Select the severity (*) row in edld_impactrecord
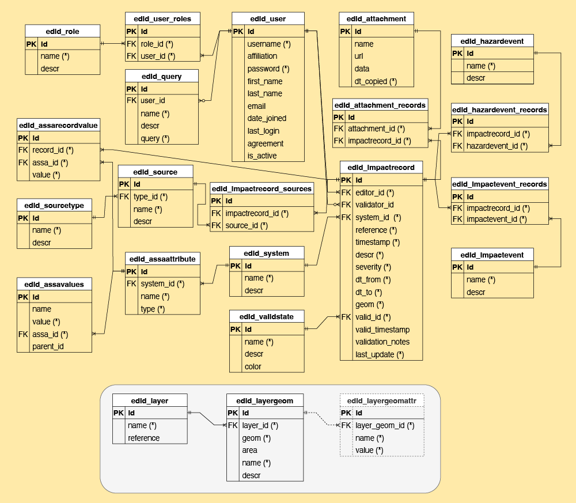This screenshot has height=503, width=576. 373,267
